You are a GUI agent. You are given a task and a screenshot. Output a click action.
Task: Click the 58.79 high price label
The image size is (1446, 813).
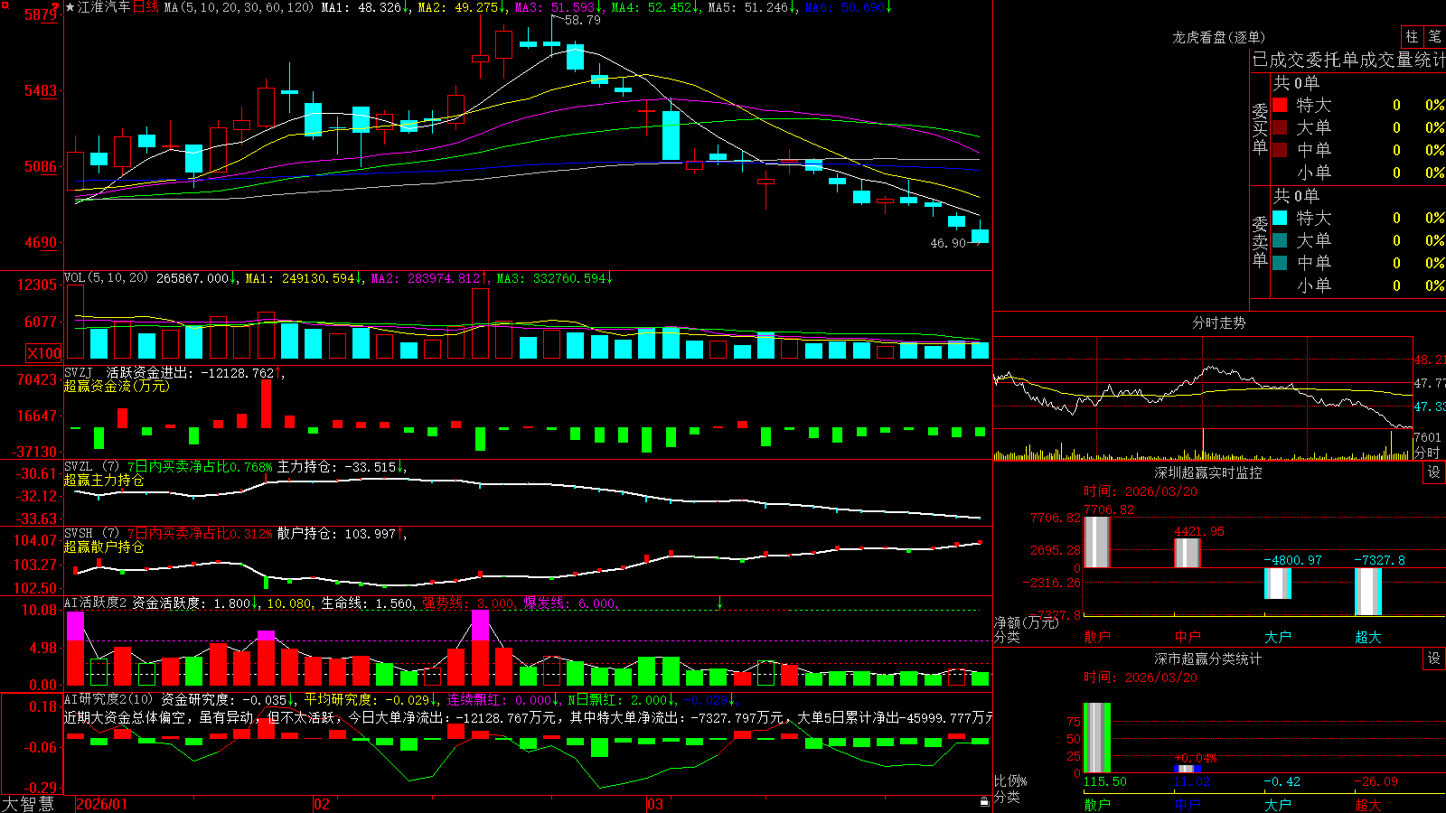[x=582, y=20]
